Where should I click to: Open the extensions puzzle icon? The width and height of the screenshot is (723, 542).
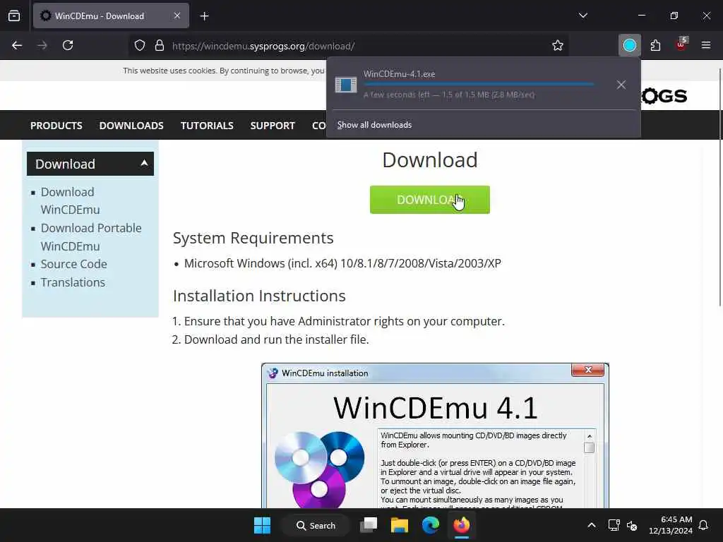click(655, 45)
